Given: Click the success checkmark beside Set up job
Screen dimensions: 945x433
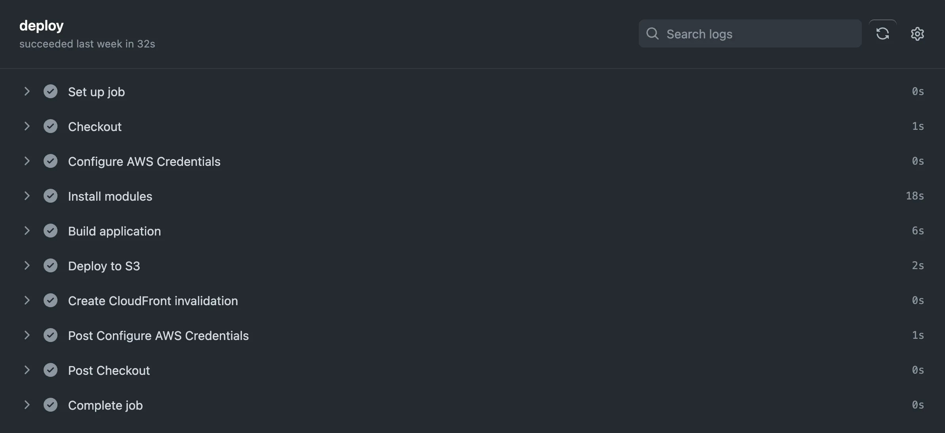Looking at the screenshot, I should tap(50, 91).
